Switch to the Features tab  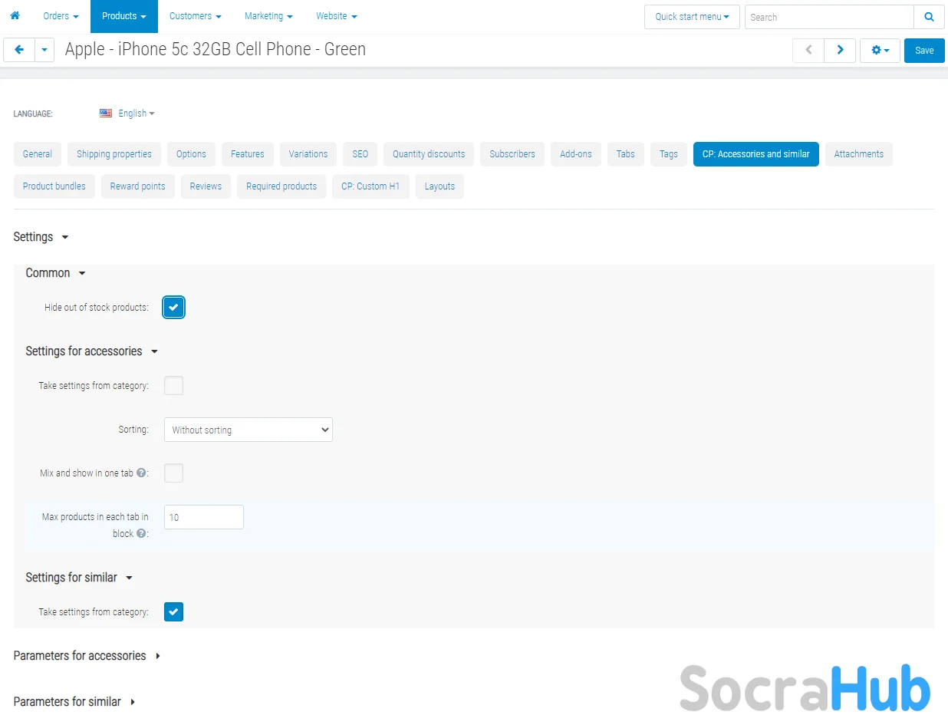click(248, 154)
